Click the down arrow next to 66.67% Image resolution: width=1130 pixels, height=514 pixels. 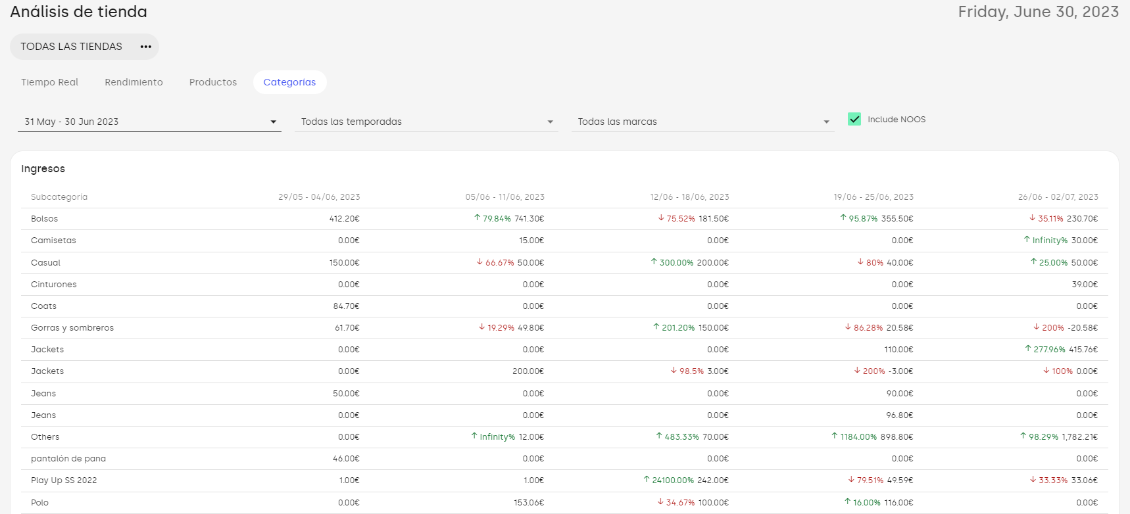point(479,262)
